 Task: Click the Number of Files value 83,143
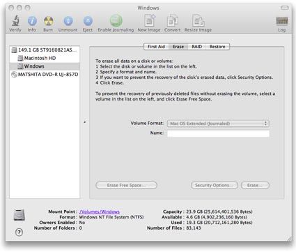(194, 228)
